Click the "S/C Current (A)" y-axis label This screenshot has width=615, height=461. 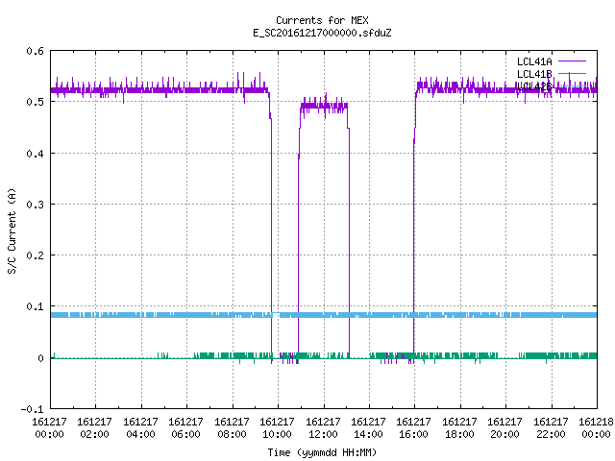point(12,230)
